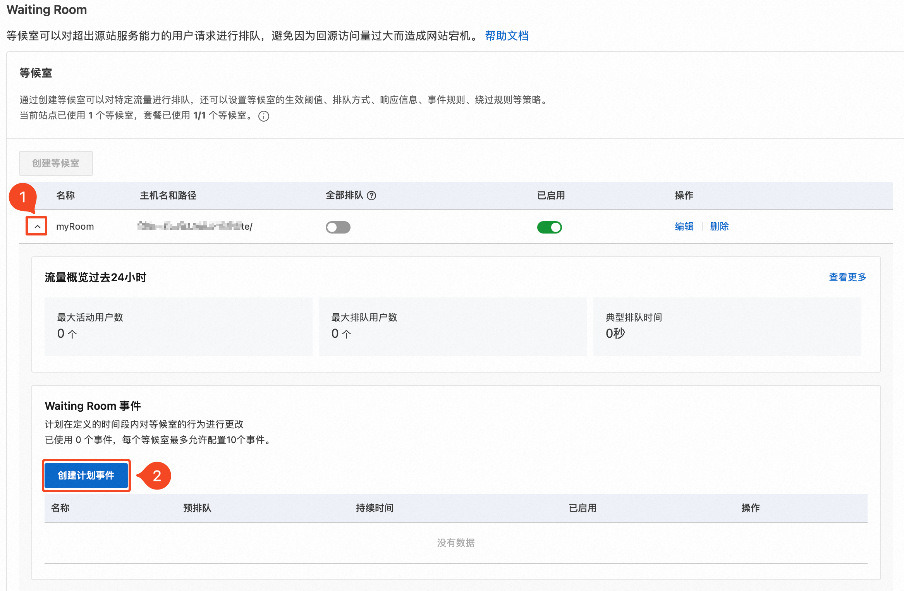Open 查看更多 traffic details
The height and width of the screenshot is (591, 904).
pos(847,277)
